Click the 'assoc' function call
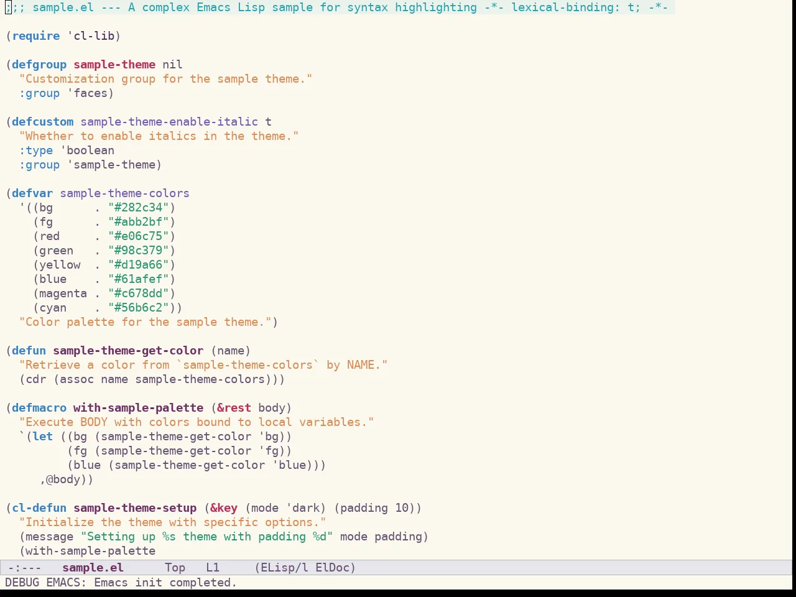The height and width of the screenshot is (597, 796). pos(77,379)
